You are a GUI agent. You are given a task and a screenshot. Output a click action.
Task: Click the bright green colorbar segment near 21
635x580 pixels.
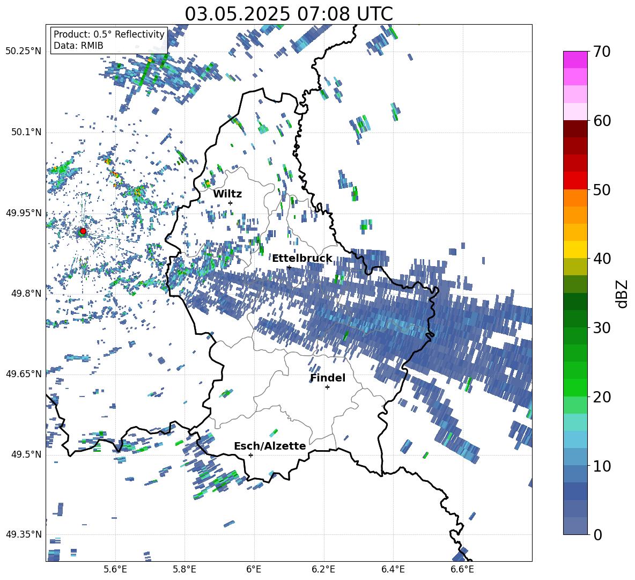575,387
